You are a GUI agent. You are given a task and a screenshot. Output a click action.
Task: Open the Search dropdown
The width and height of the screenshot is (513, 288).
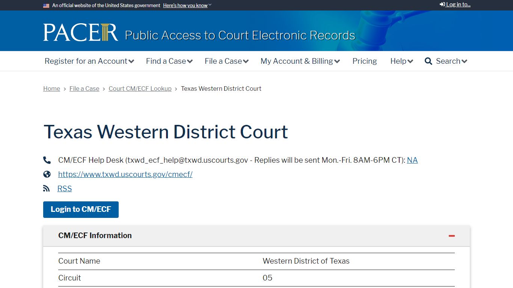coord(446,61)
